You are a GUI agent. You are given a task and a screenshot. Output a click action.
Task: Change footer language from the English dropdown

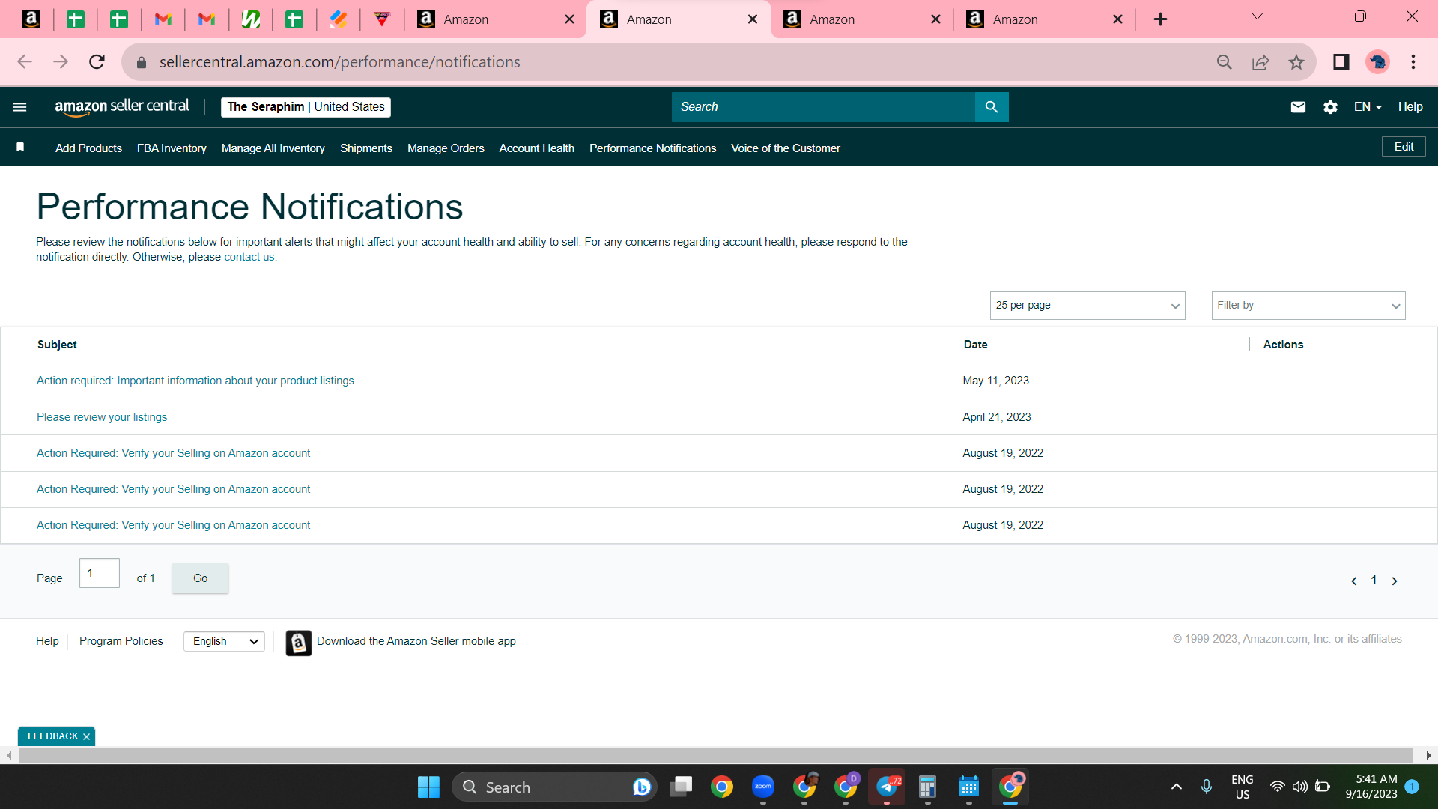pyautogui.click(x=224, y=642)
